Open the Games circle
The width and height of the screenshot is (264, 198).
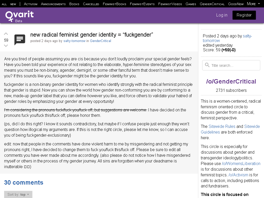click(x=191, y=4)
